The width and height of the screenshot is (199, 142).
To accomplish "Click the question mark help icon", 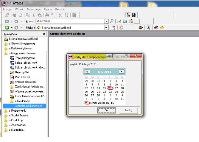I will 148,27.
